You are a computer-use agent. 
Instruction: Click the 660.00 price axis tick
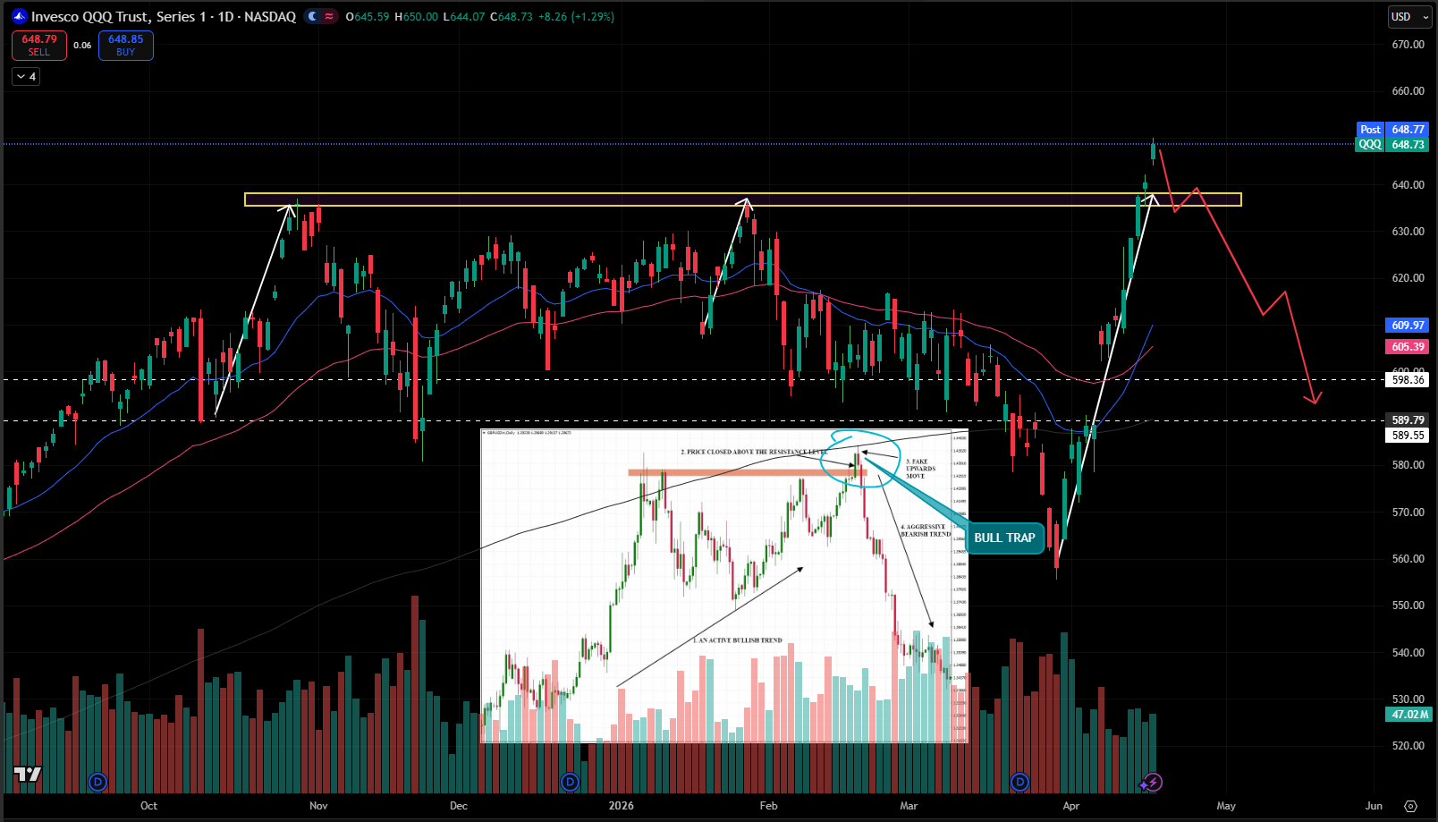point(1408,91)
